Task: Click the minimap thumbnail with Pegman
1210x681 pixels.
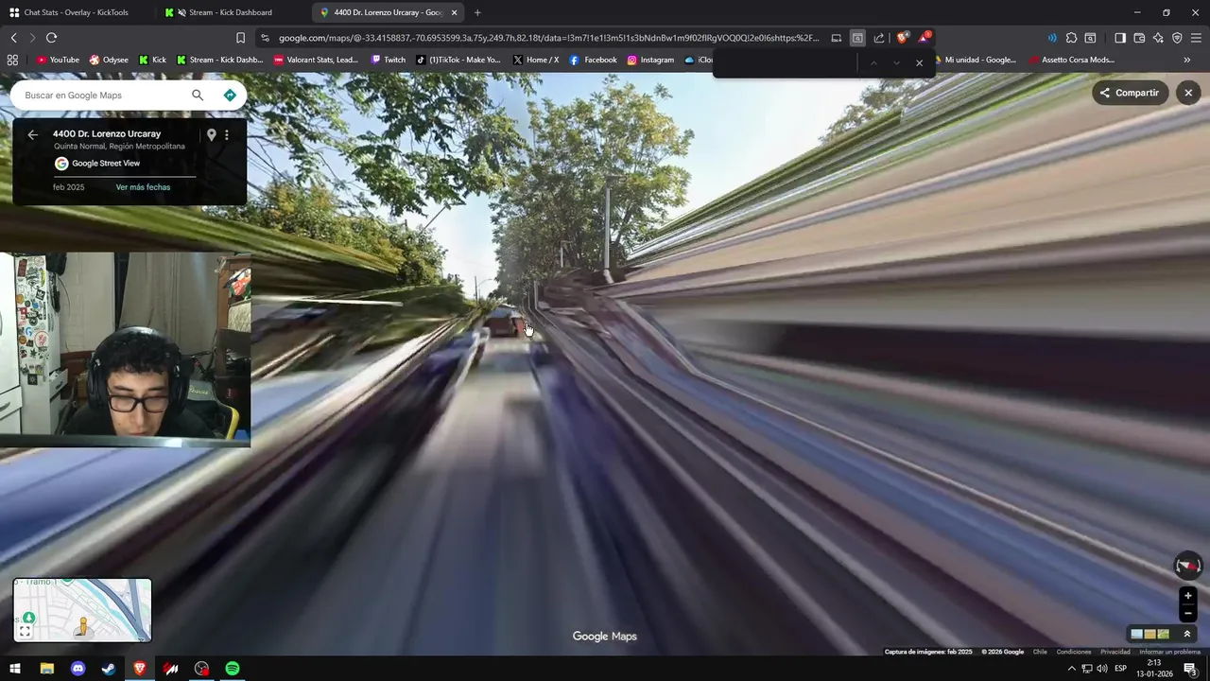Action: pyautogui.click(x=82, y=610)
